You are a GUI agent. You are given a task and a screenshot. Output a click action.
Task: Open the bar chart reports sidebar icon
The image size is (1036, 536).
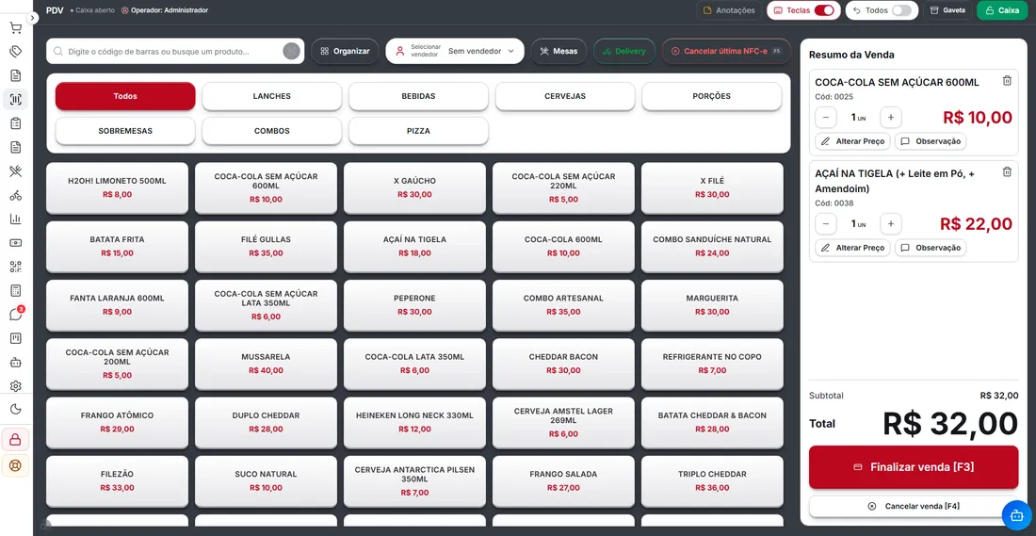tap(16, 219)
